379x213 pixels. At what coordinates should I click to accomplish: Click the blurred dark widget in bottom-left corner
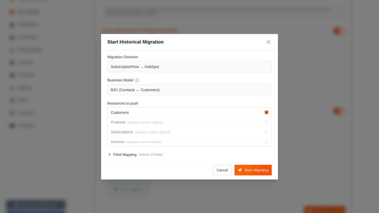(35, 206)
